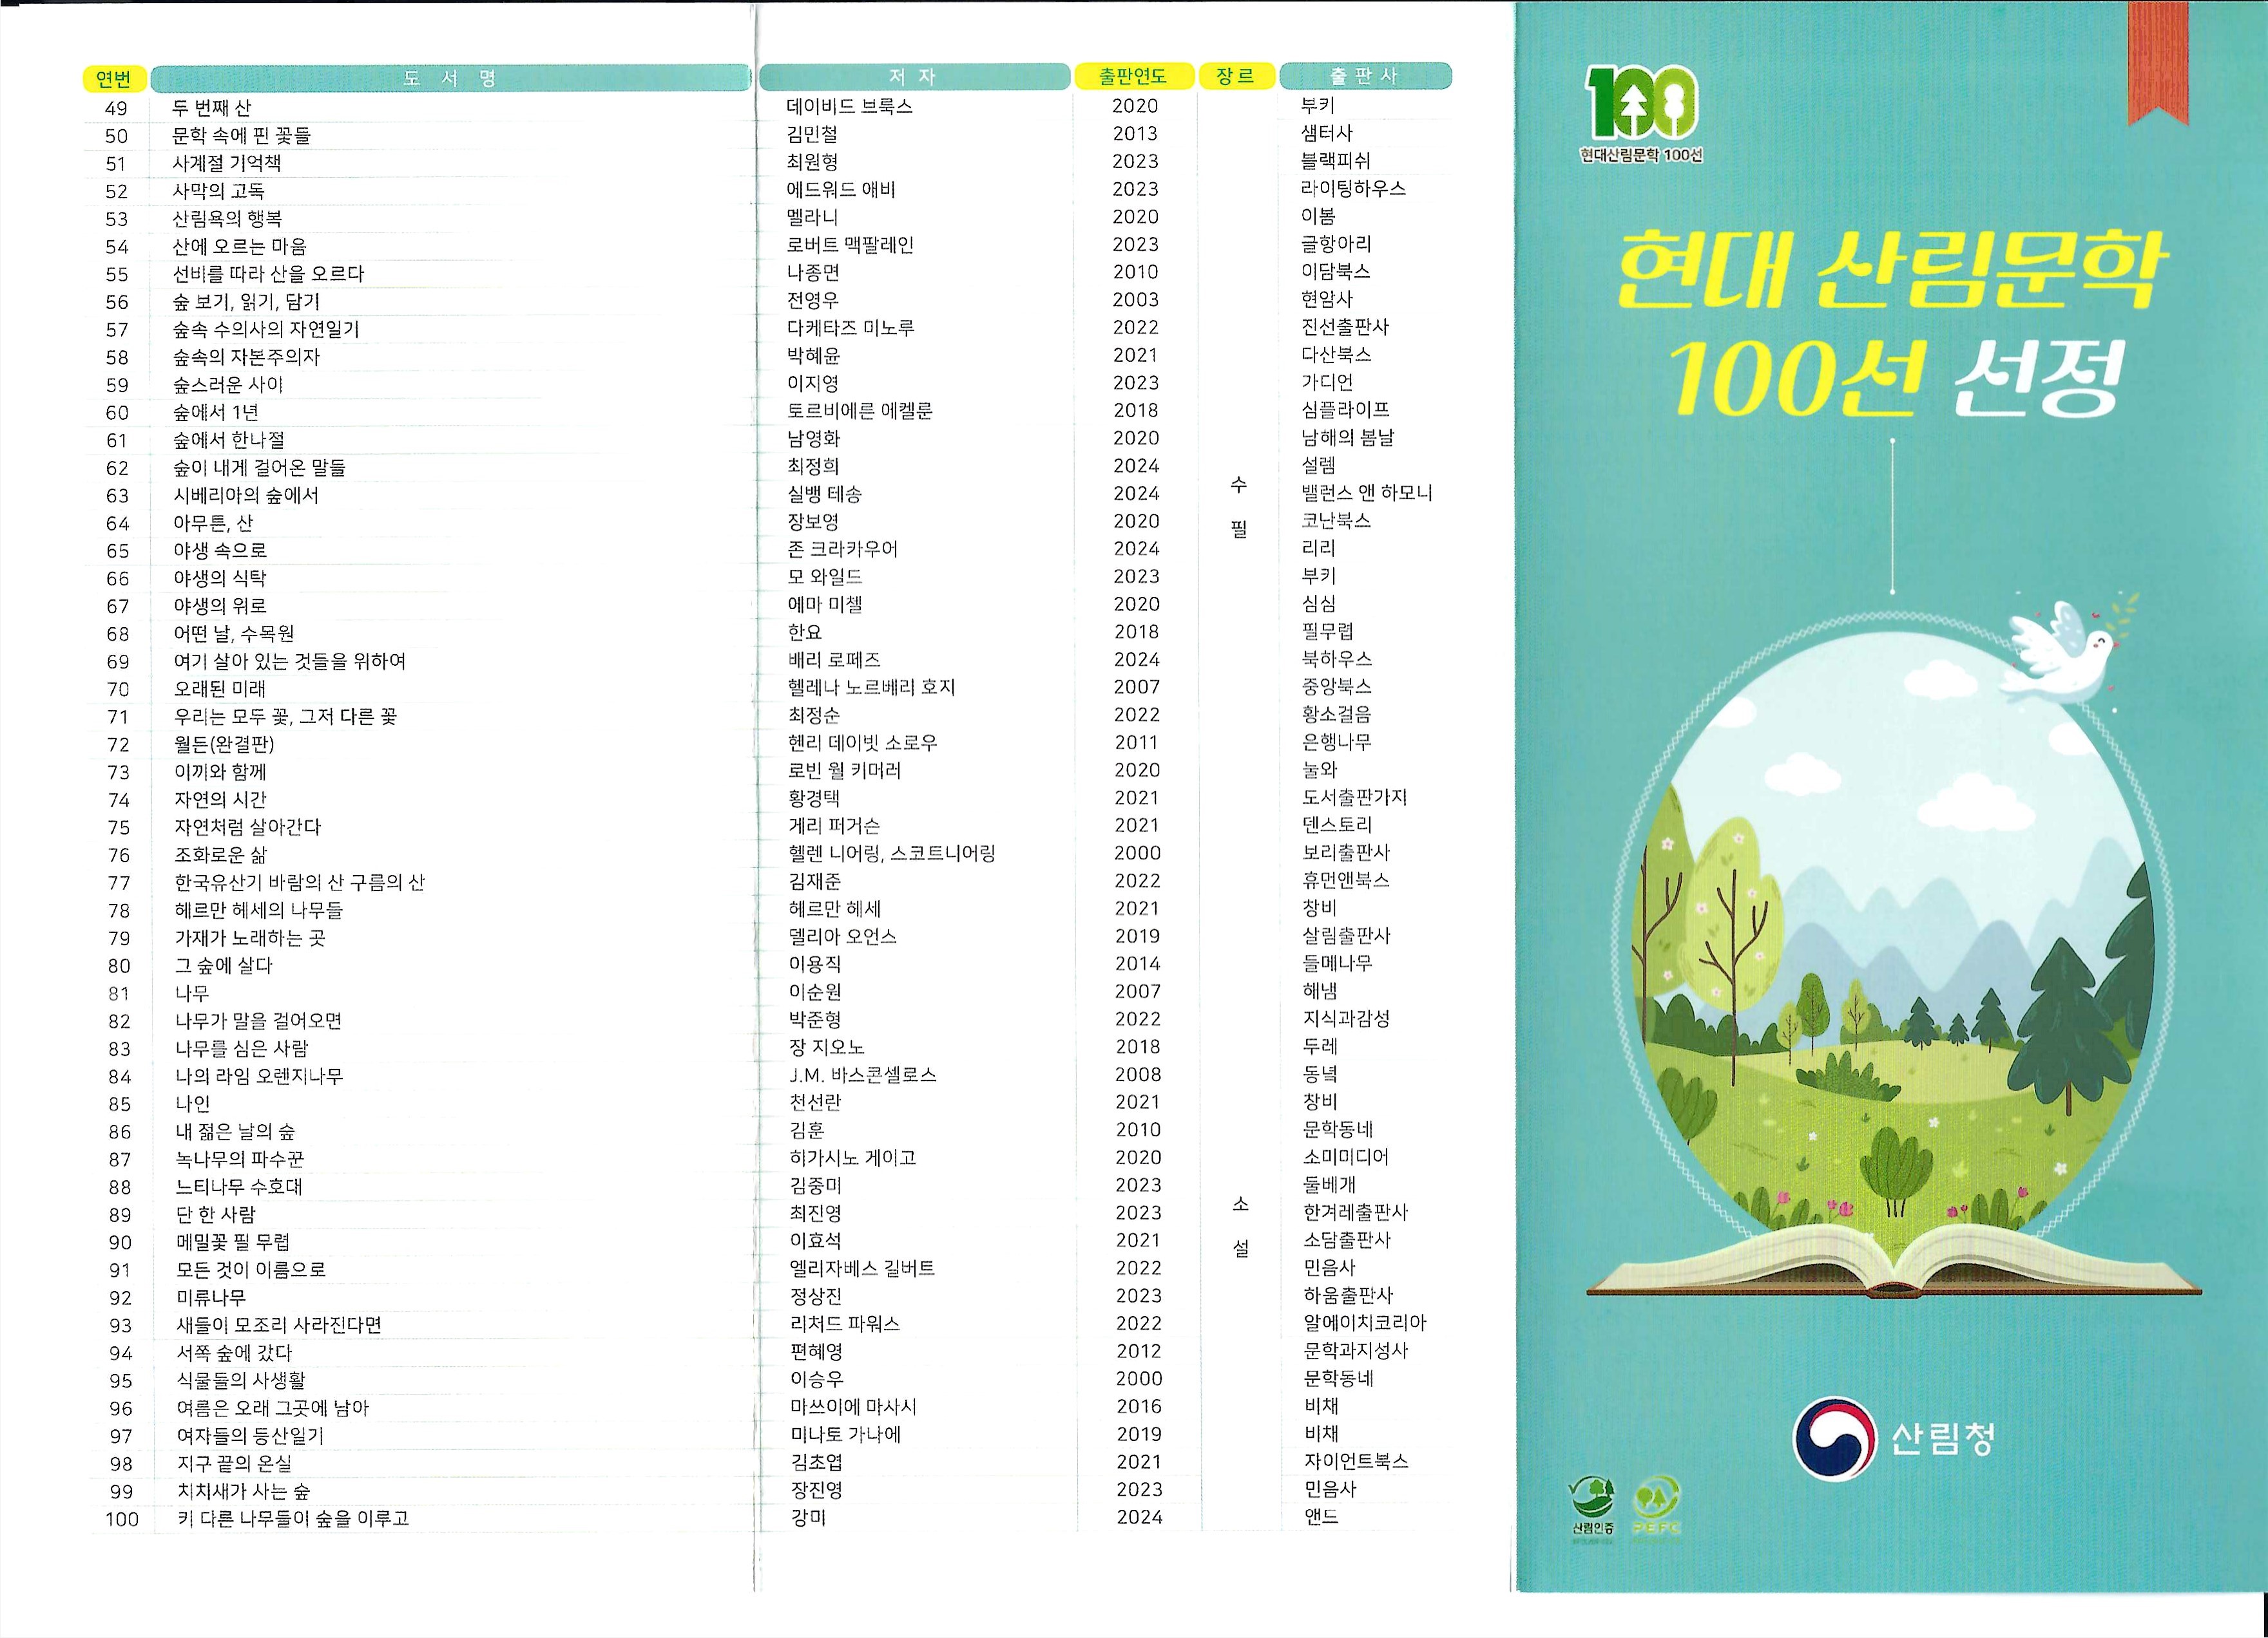Click author name 헨리 데이빗 소로우
Screen dimensions: 2268x1638
click(x=863, y=744)
